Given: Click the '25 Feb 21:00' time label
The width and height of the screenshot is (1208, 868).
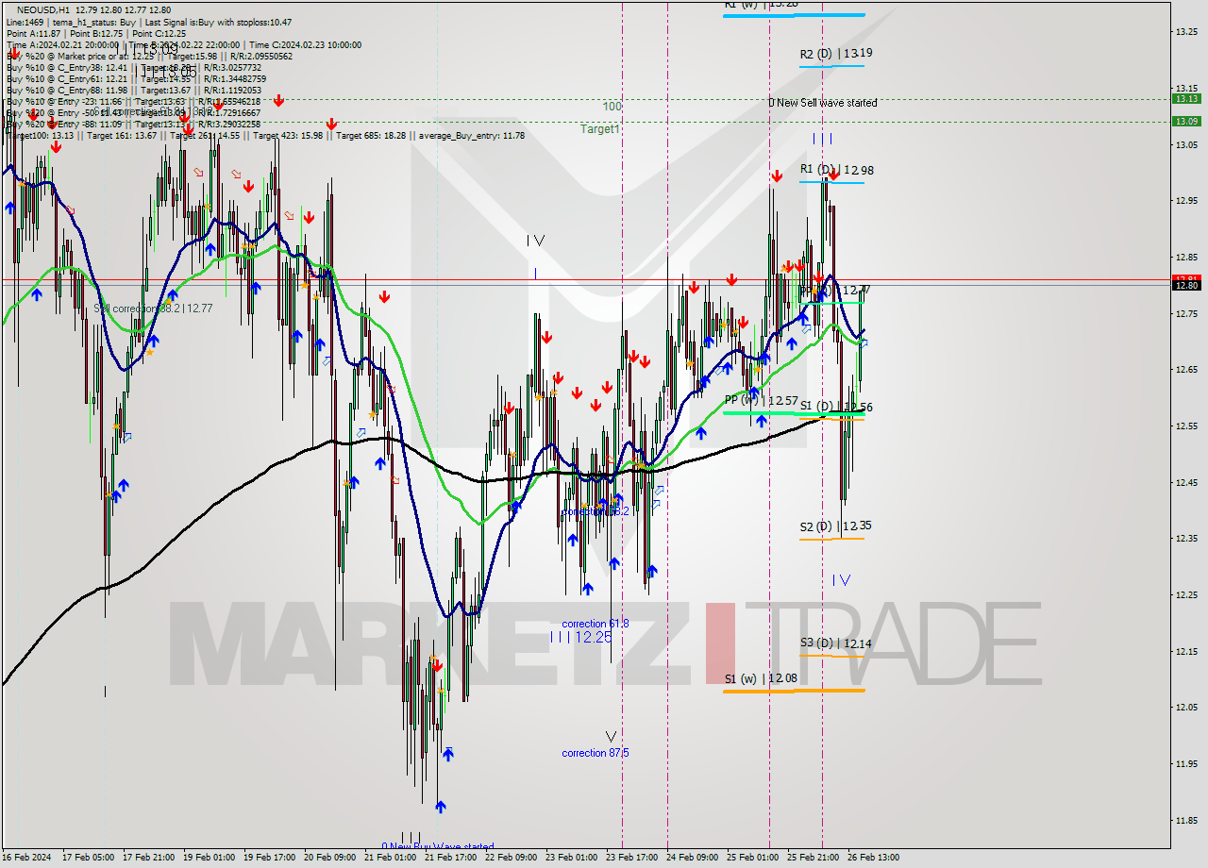Looking at the screenshot, I should click(x=813, y=858).
